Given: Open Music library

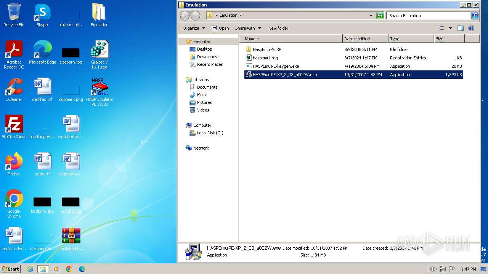Looking at the screenshot, I should pos(202,95).
